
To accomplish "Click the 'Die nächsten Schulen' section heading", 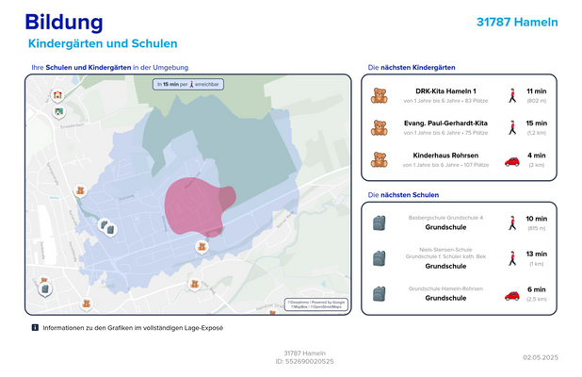I will point(403,195).
